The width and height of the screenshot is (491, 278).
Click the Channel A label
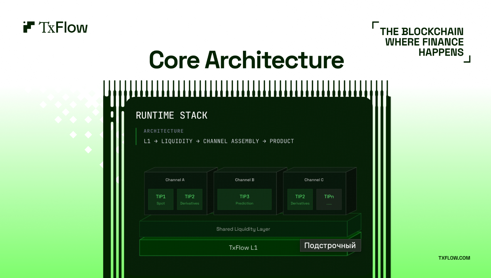point(175,180)
